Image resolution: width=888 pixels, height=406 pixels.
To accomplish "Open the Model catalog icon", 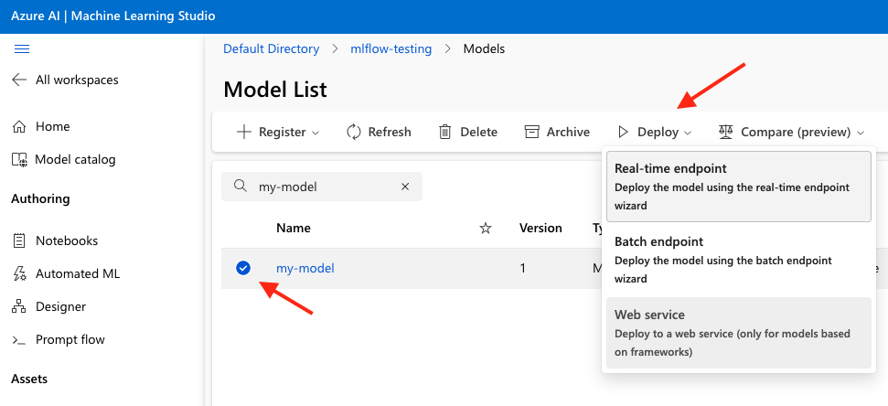I will (x=19, y=160).
